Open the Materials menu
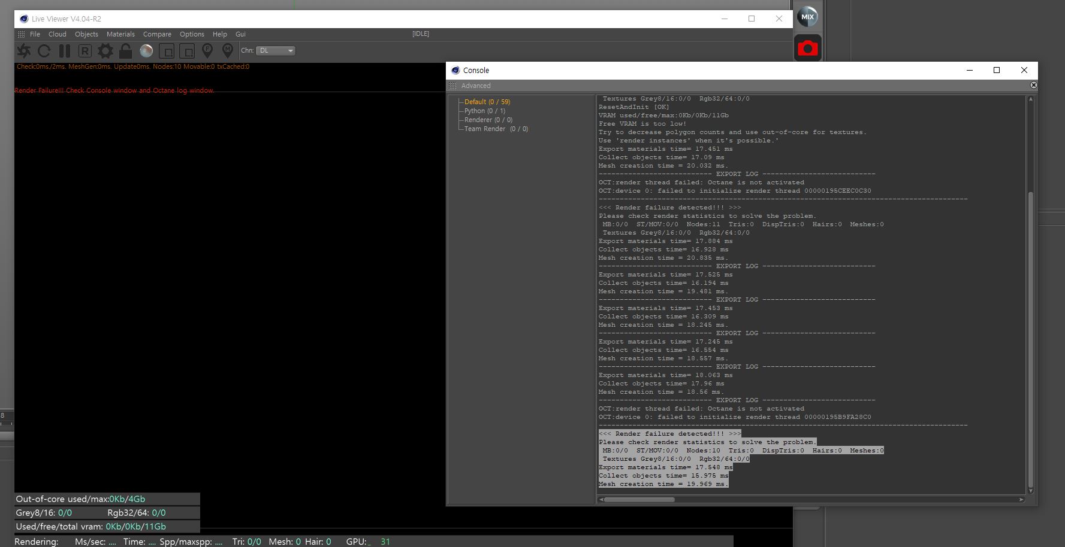Screen dimensions: 1065x547 (120, 34)
